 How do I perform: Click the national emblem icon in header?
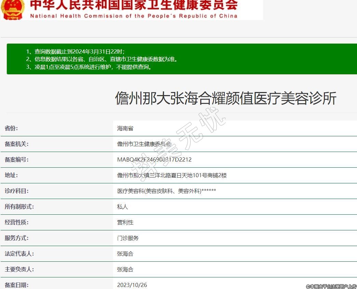click(x=13, y=9)
